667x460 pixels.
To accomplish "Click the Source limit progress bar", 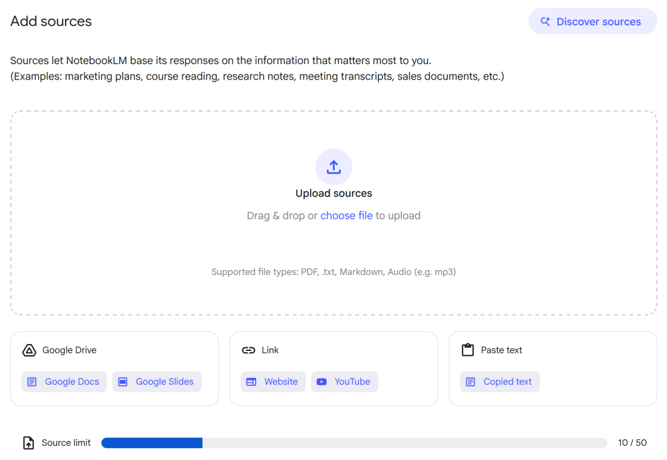I will 354,443.
